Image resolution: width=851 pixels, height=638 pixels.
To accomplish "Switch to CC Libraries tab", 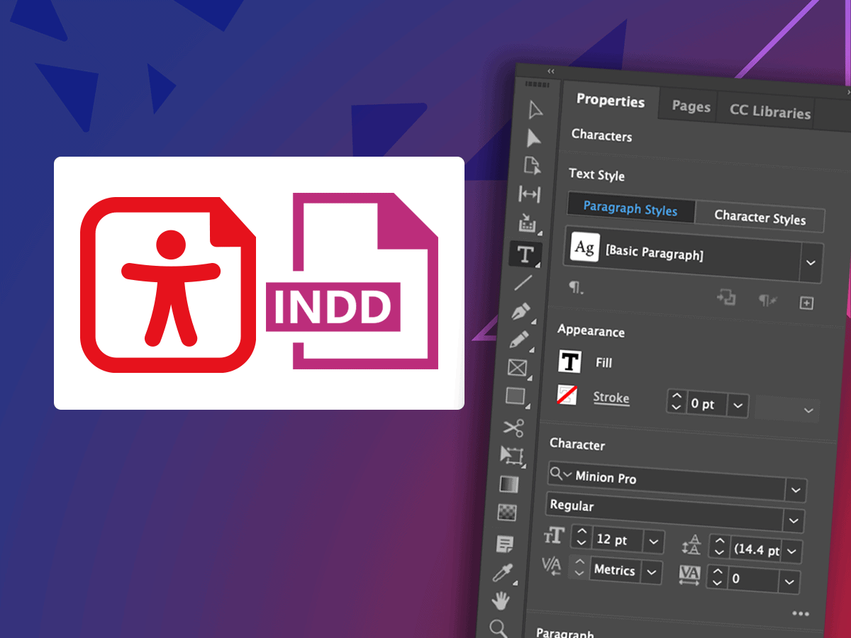I will [x=770, y=112].
